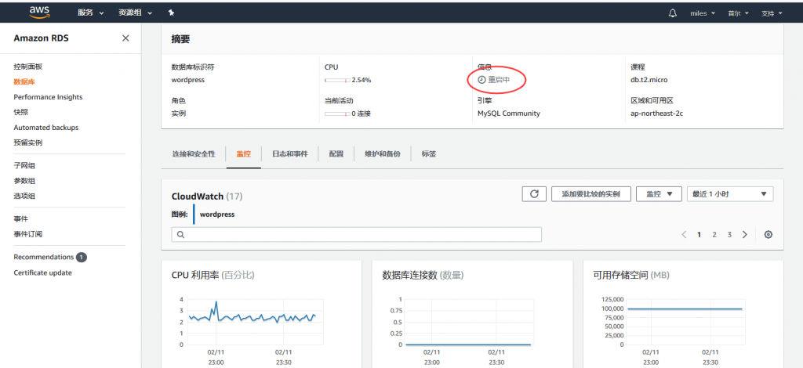Go to metrics page 3
The height and width of the screenshot is (368, 803).
pos(729,235)
